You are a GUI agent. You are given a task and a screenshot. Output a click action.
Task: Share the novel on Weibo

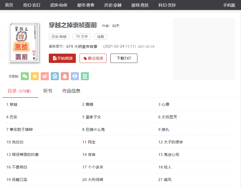(x=45, y=76)
